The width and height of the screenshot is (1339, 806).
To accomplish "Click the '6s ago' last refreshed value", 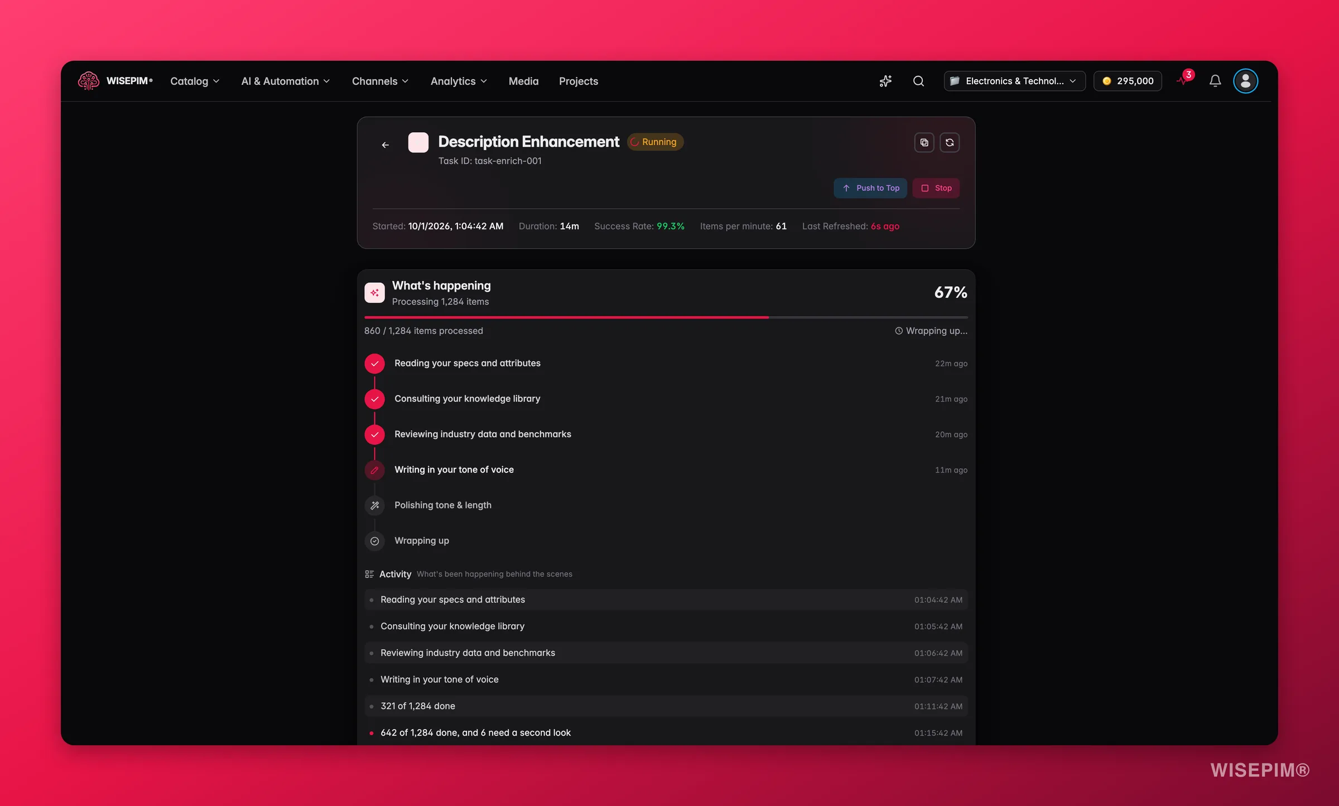I will point(885,226).
